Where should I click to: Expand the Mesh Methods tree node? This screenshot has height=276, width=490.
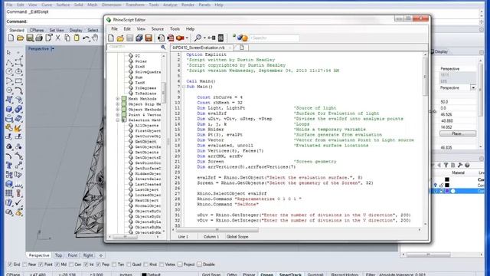118,99
